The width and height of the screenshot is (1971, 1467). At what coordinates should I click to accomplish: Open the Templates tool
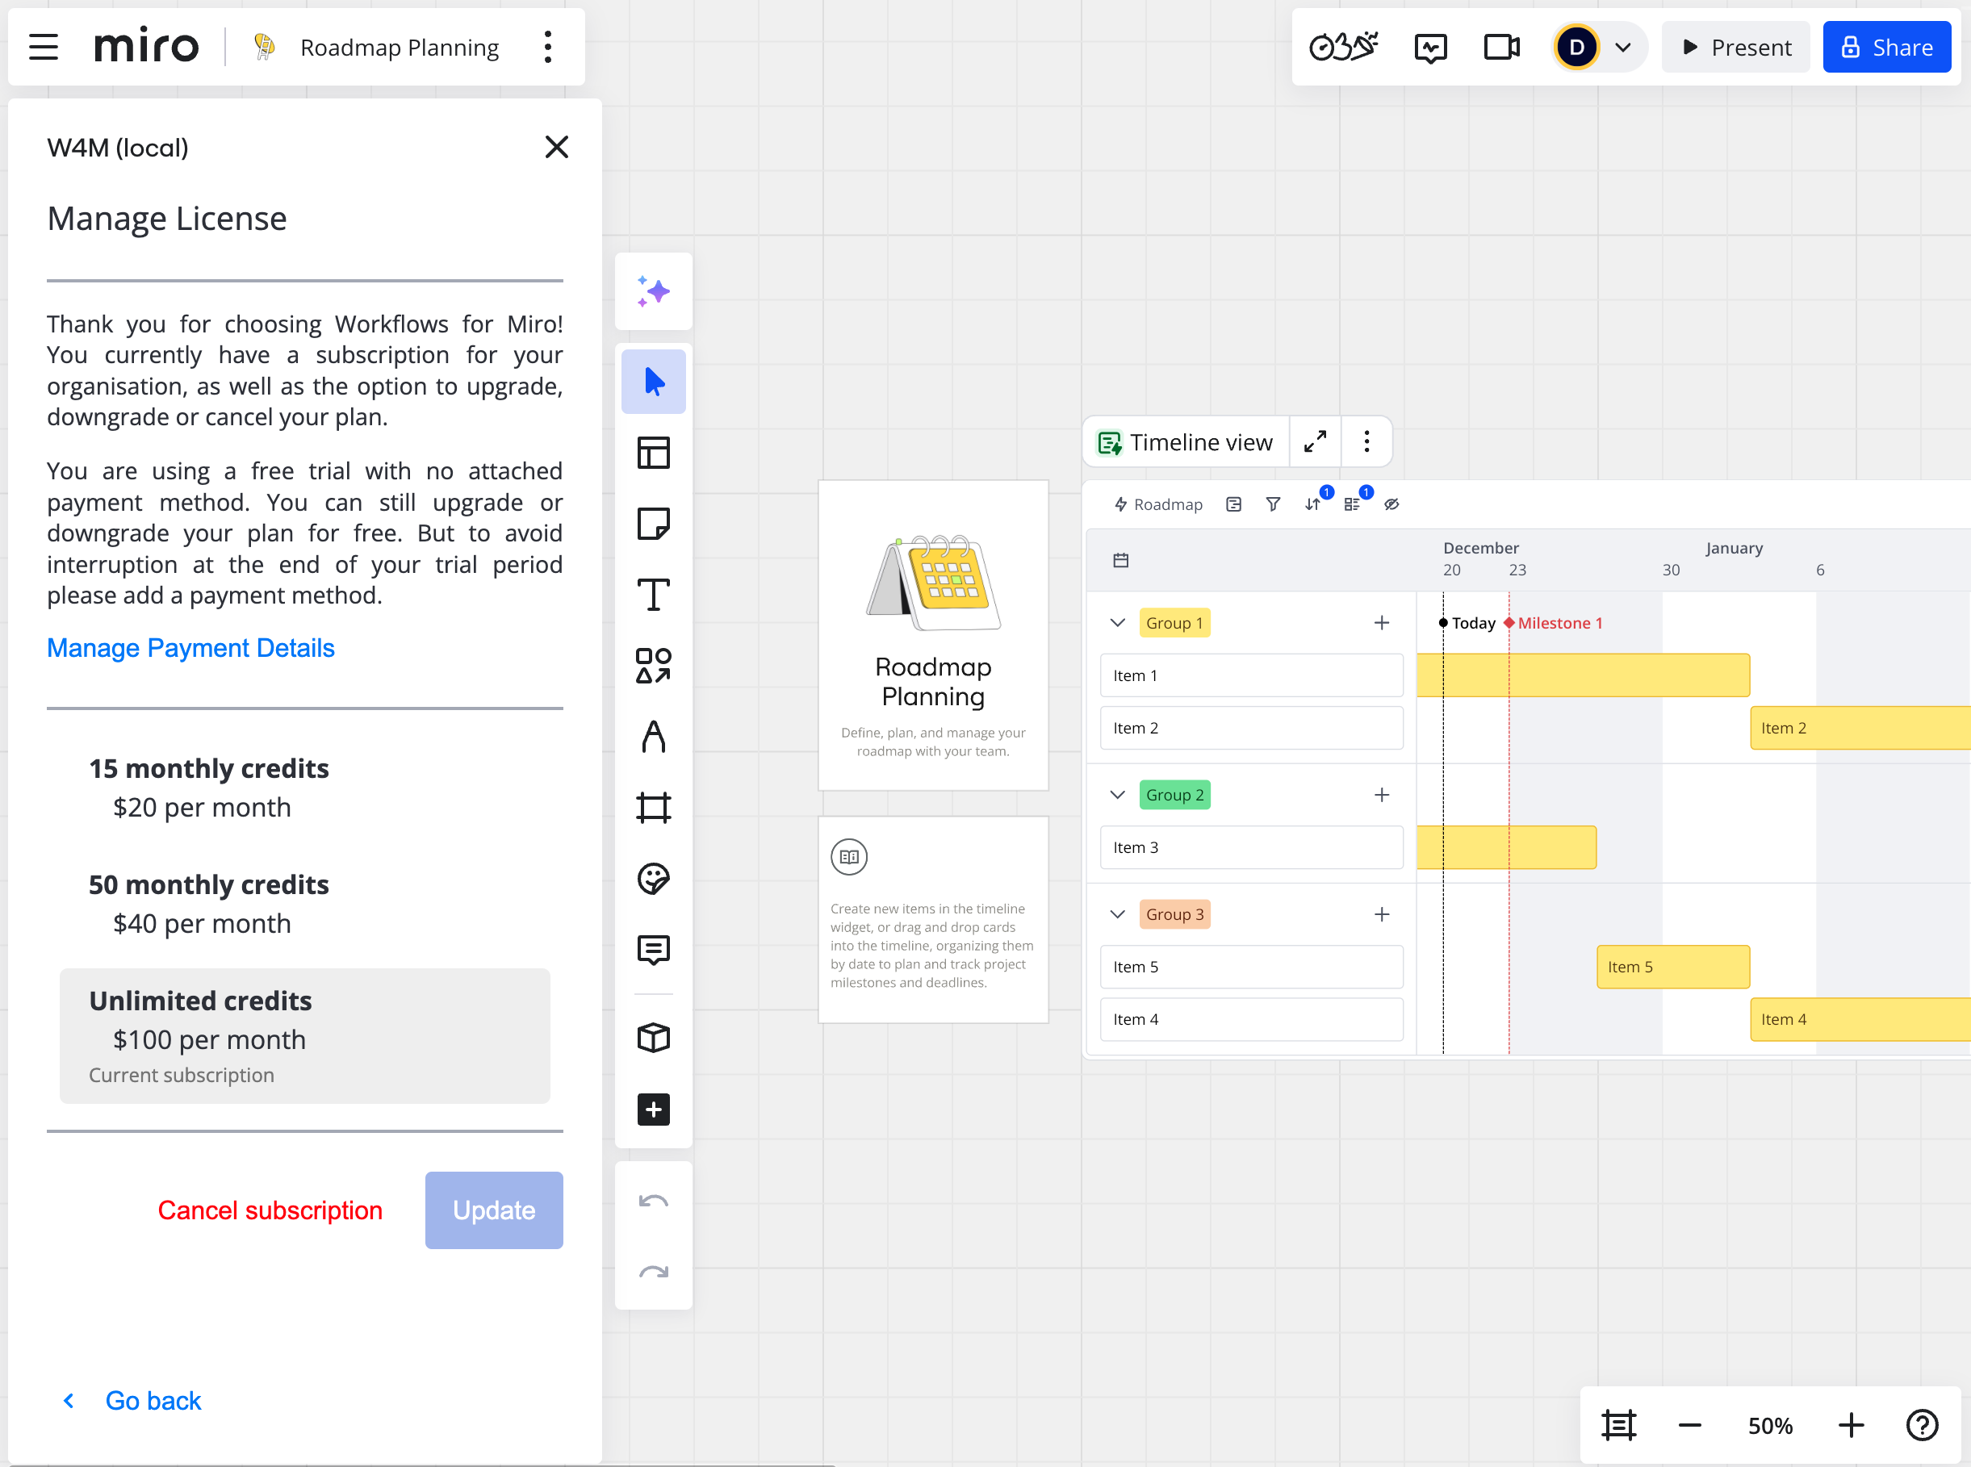653,453
